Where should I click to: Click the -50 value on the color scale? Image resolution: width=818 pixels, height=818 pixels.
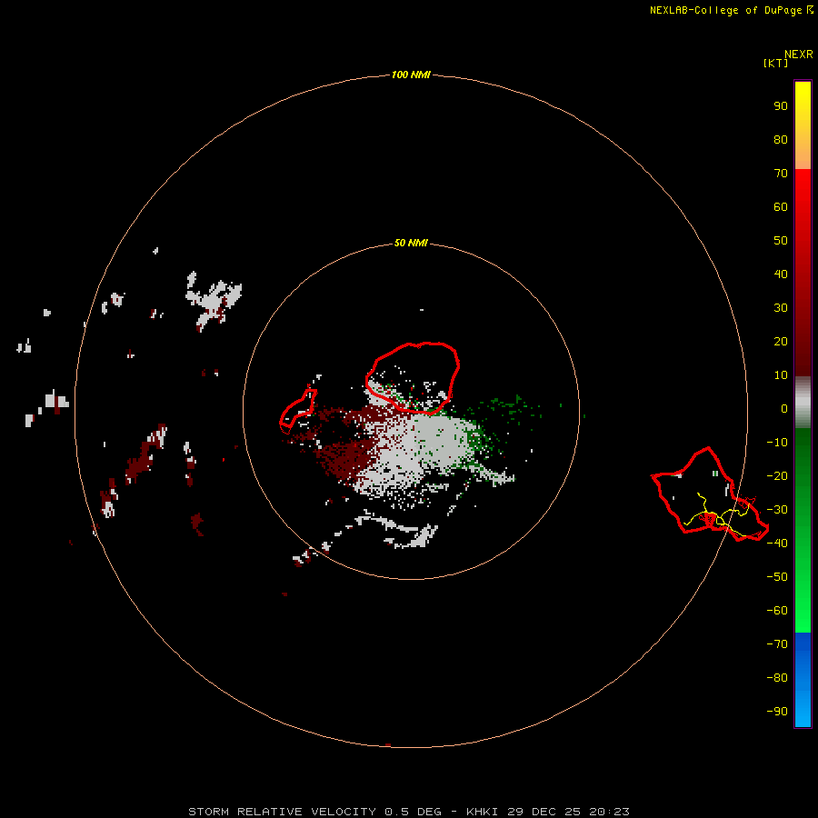point(777,577)
